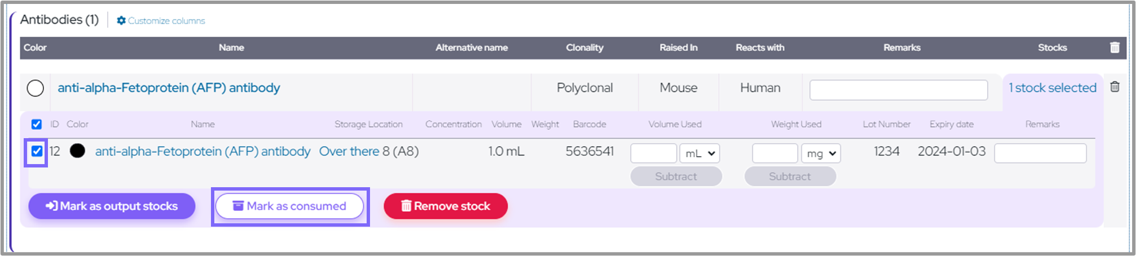Screen dimensions: 1136x256
Task: Click the black color dot of stock 12
Action: tap(77, 151)
